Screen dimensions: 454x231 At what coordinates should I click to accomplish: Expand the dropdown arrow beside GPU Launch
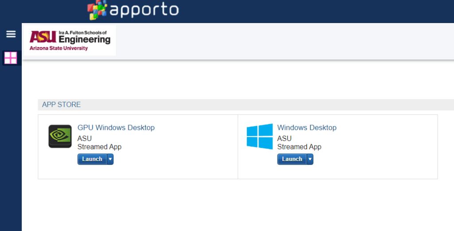click(110, 159)
